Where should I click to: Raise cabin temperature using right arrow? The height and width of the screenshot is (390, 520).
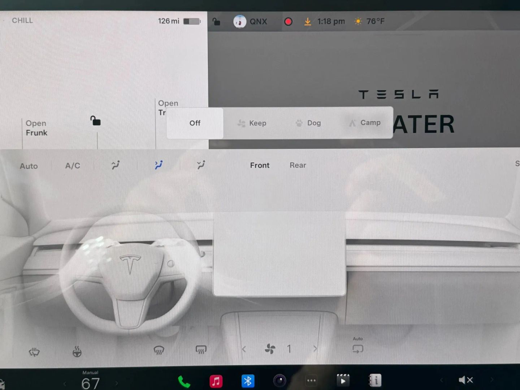116,383
